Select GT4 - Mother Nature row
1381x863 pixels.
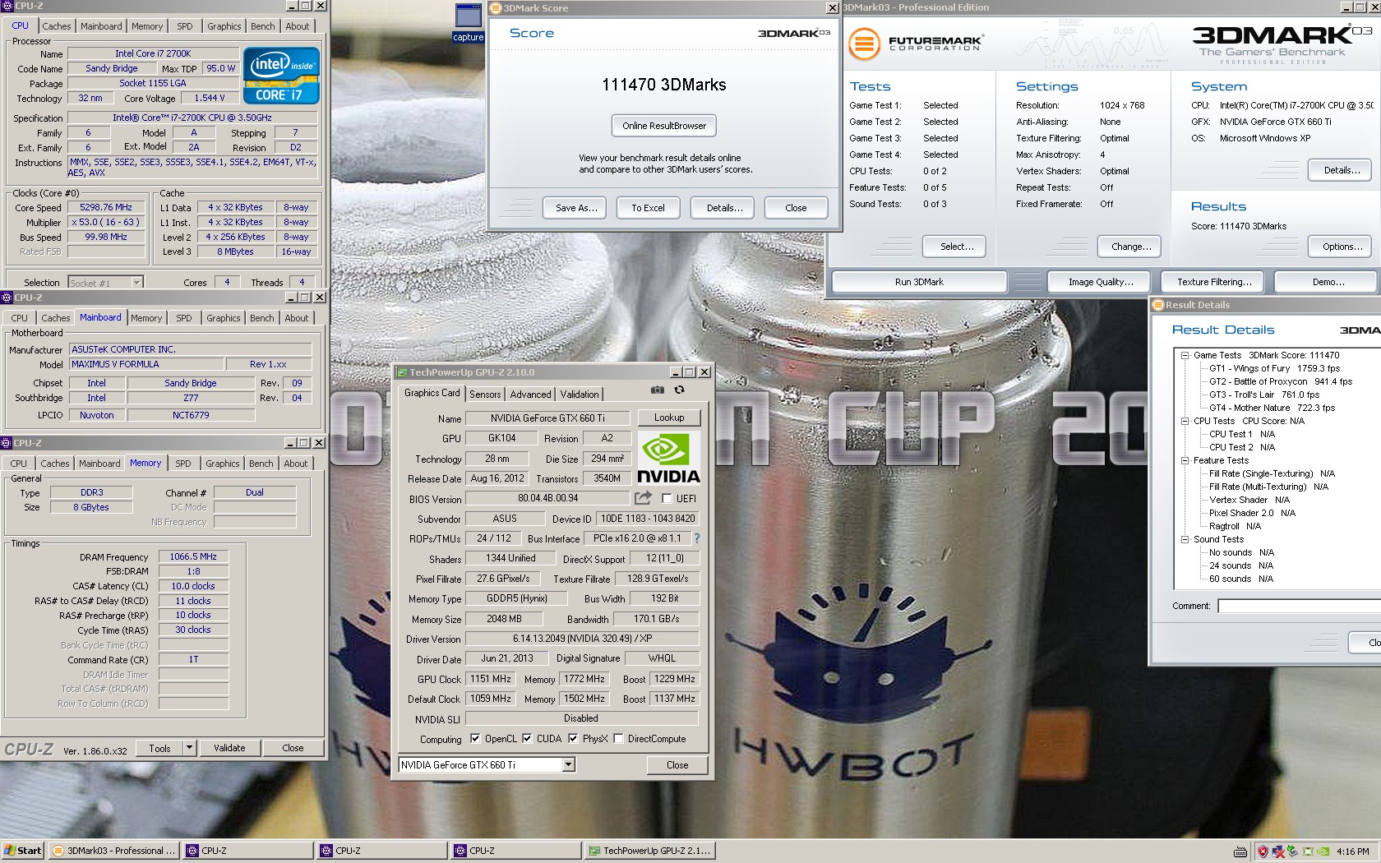(1272, 408)
